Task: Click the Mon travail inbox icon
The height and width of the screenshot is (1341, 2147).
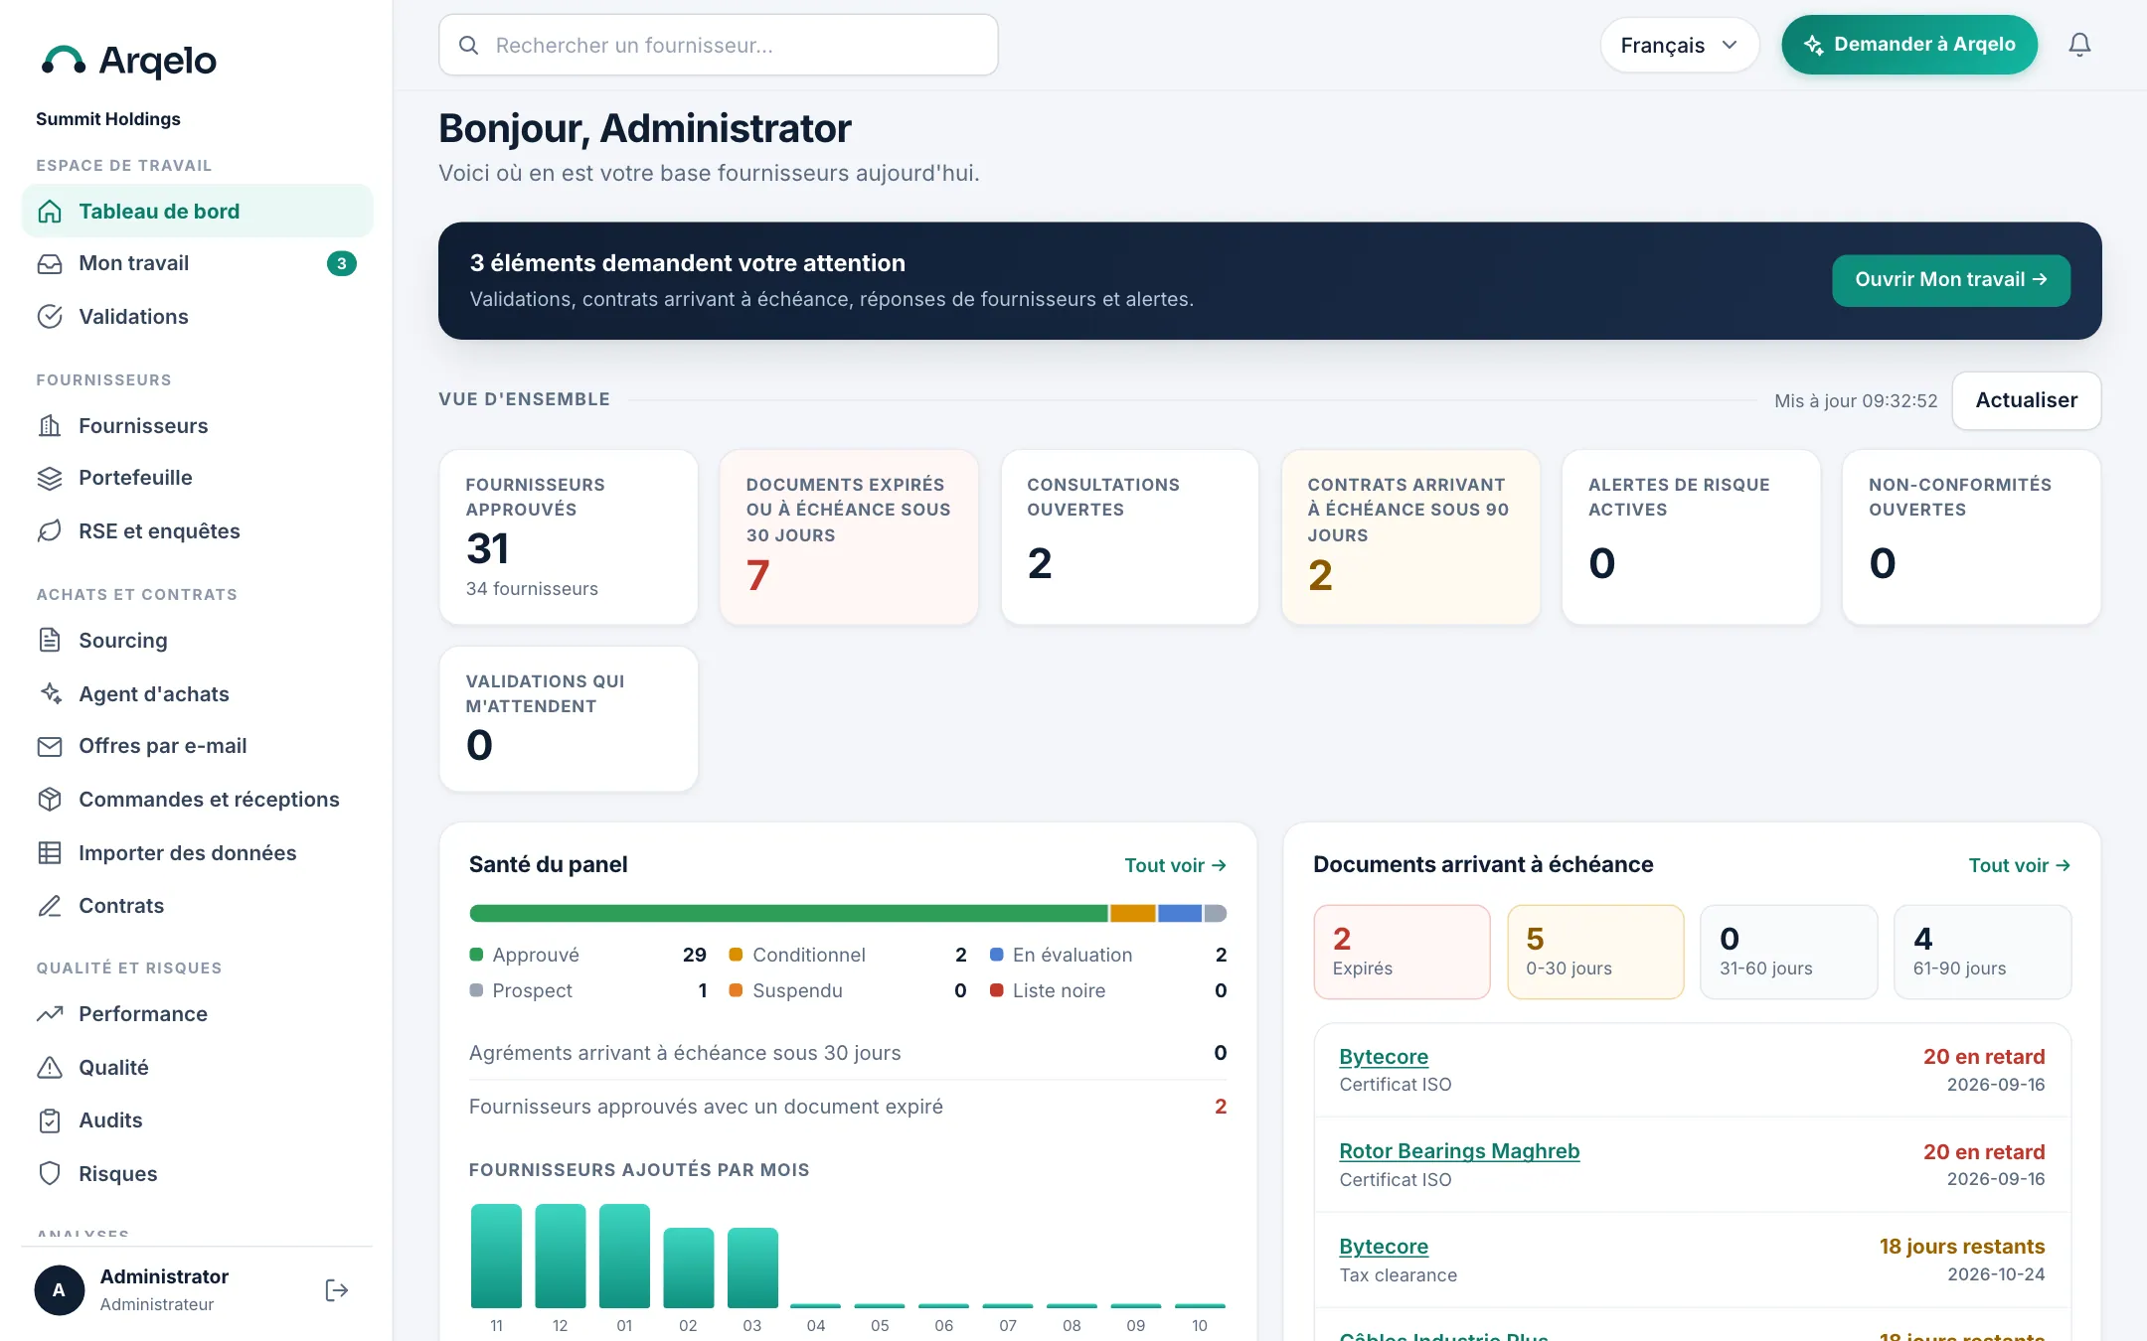Action: (50, 263)
